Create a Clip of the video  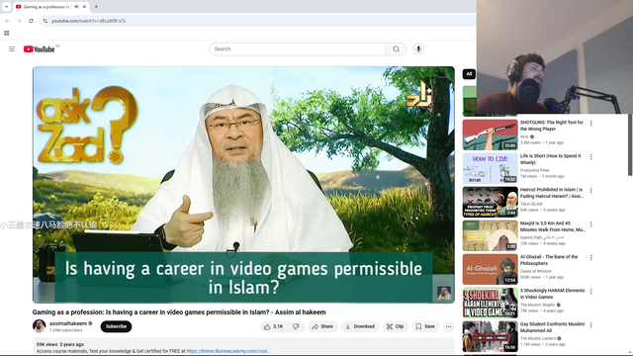(396, 326)
